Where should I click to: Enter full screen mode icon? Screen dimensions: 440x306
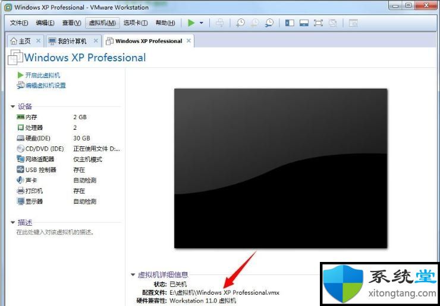click(x=318, y=23)
